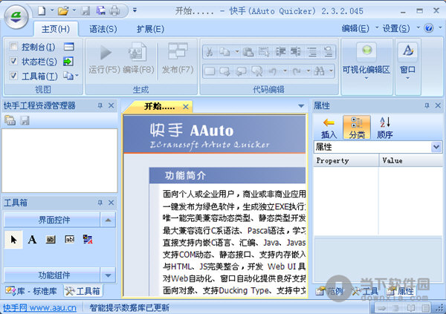This screenshot has width=446, height=314.
Task: Open the quick access toolbar customize arrow
Action: coord(135,10)
